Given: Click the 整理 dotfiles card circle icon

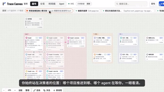Looking at the screenshot, I should pos(147,38).
